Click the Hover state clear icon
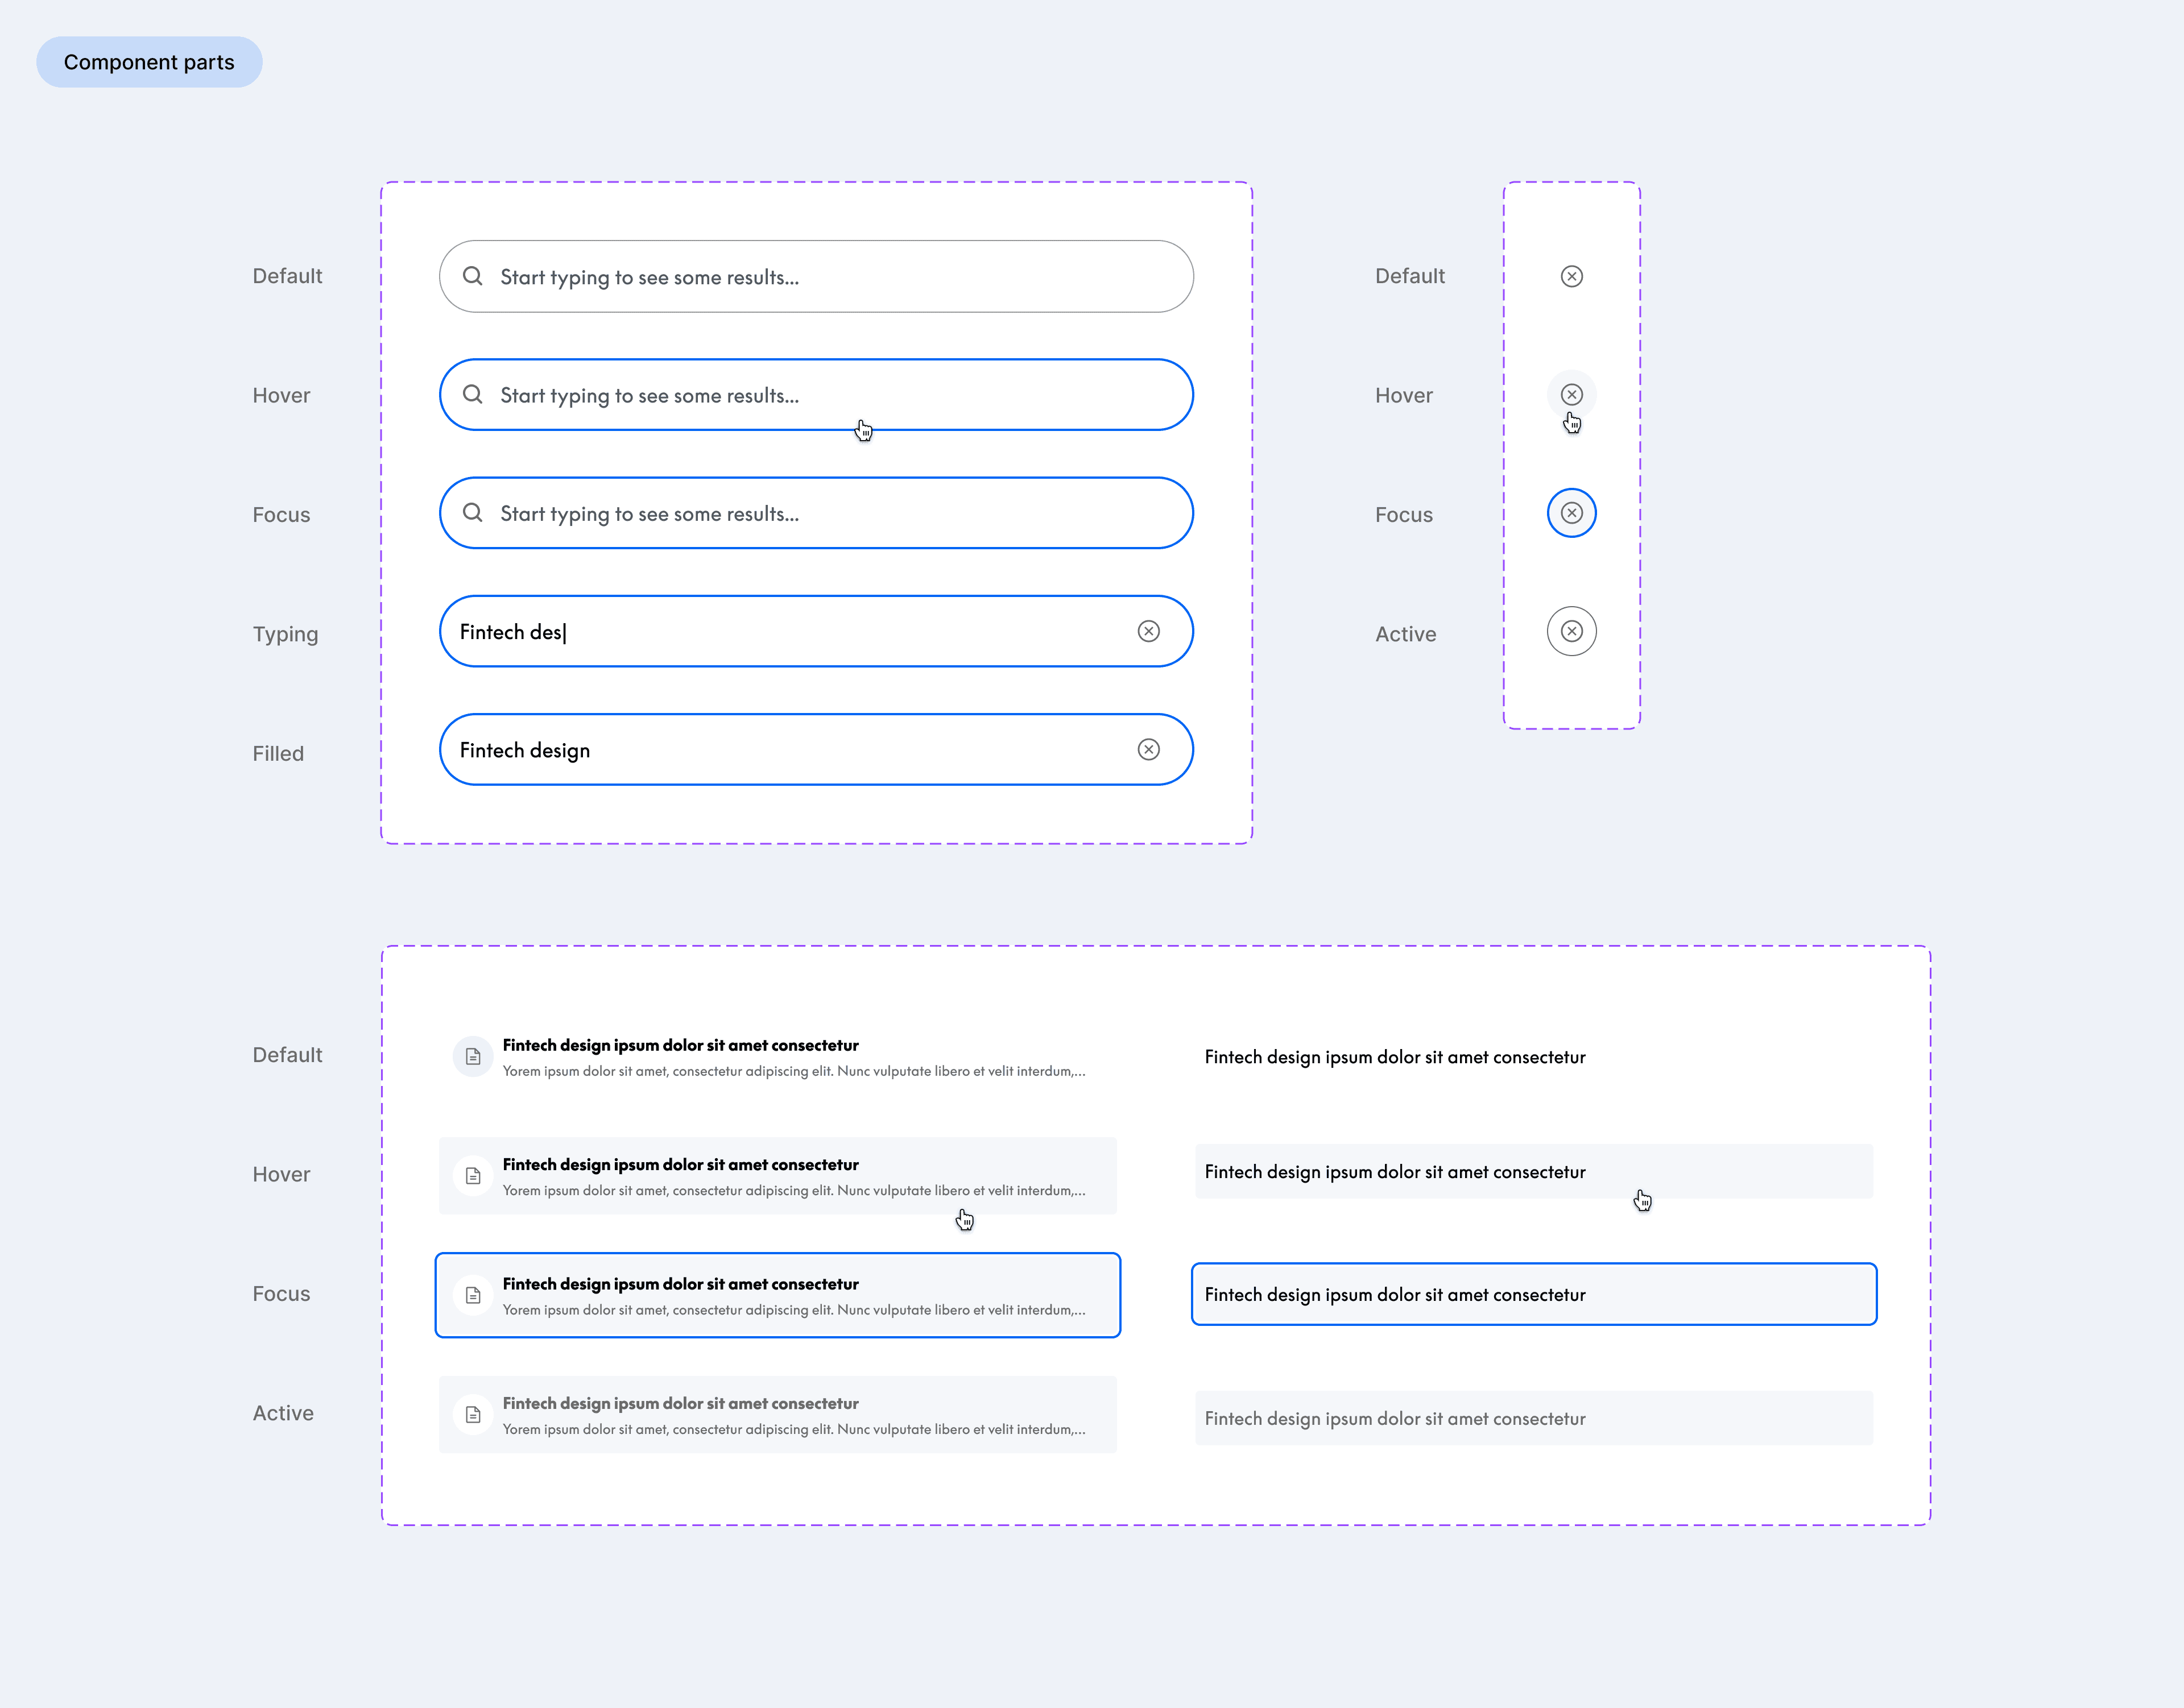 (x=1571, y=395)
